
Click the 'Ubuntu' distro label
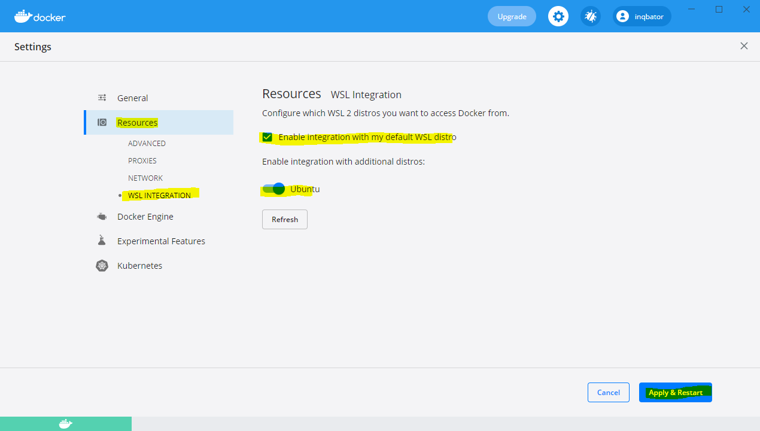pos(305,189)
